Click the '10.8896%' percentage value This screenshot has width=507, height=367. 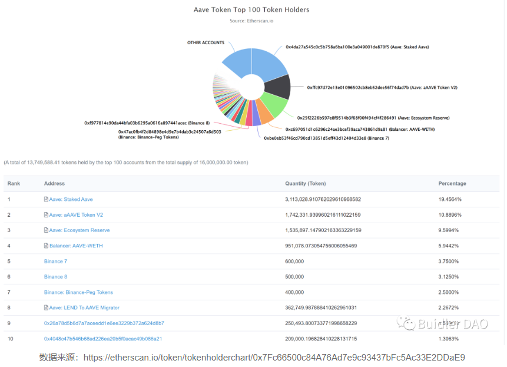450,214
